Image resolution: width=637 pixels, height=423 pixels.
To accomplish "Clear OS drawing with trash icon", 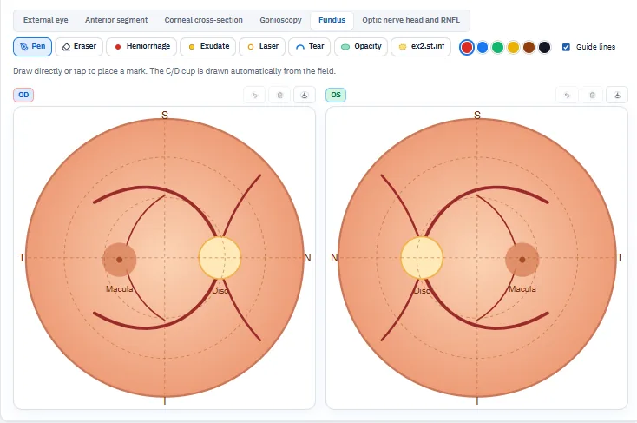I will (593, 96).
